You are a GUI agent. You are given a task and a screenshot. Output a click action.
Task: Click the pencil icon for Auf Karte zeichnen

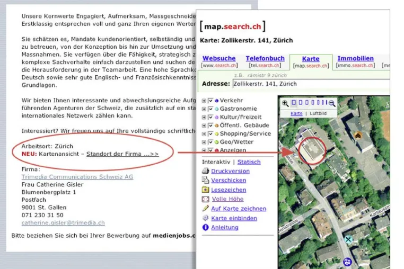point(205,208)
